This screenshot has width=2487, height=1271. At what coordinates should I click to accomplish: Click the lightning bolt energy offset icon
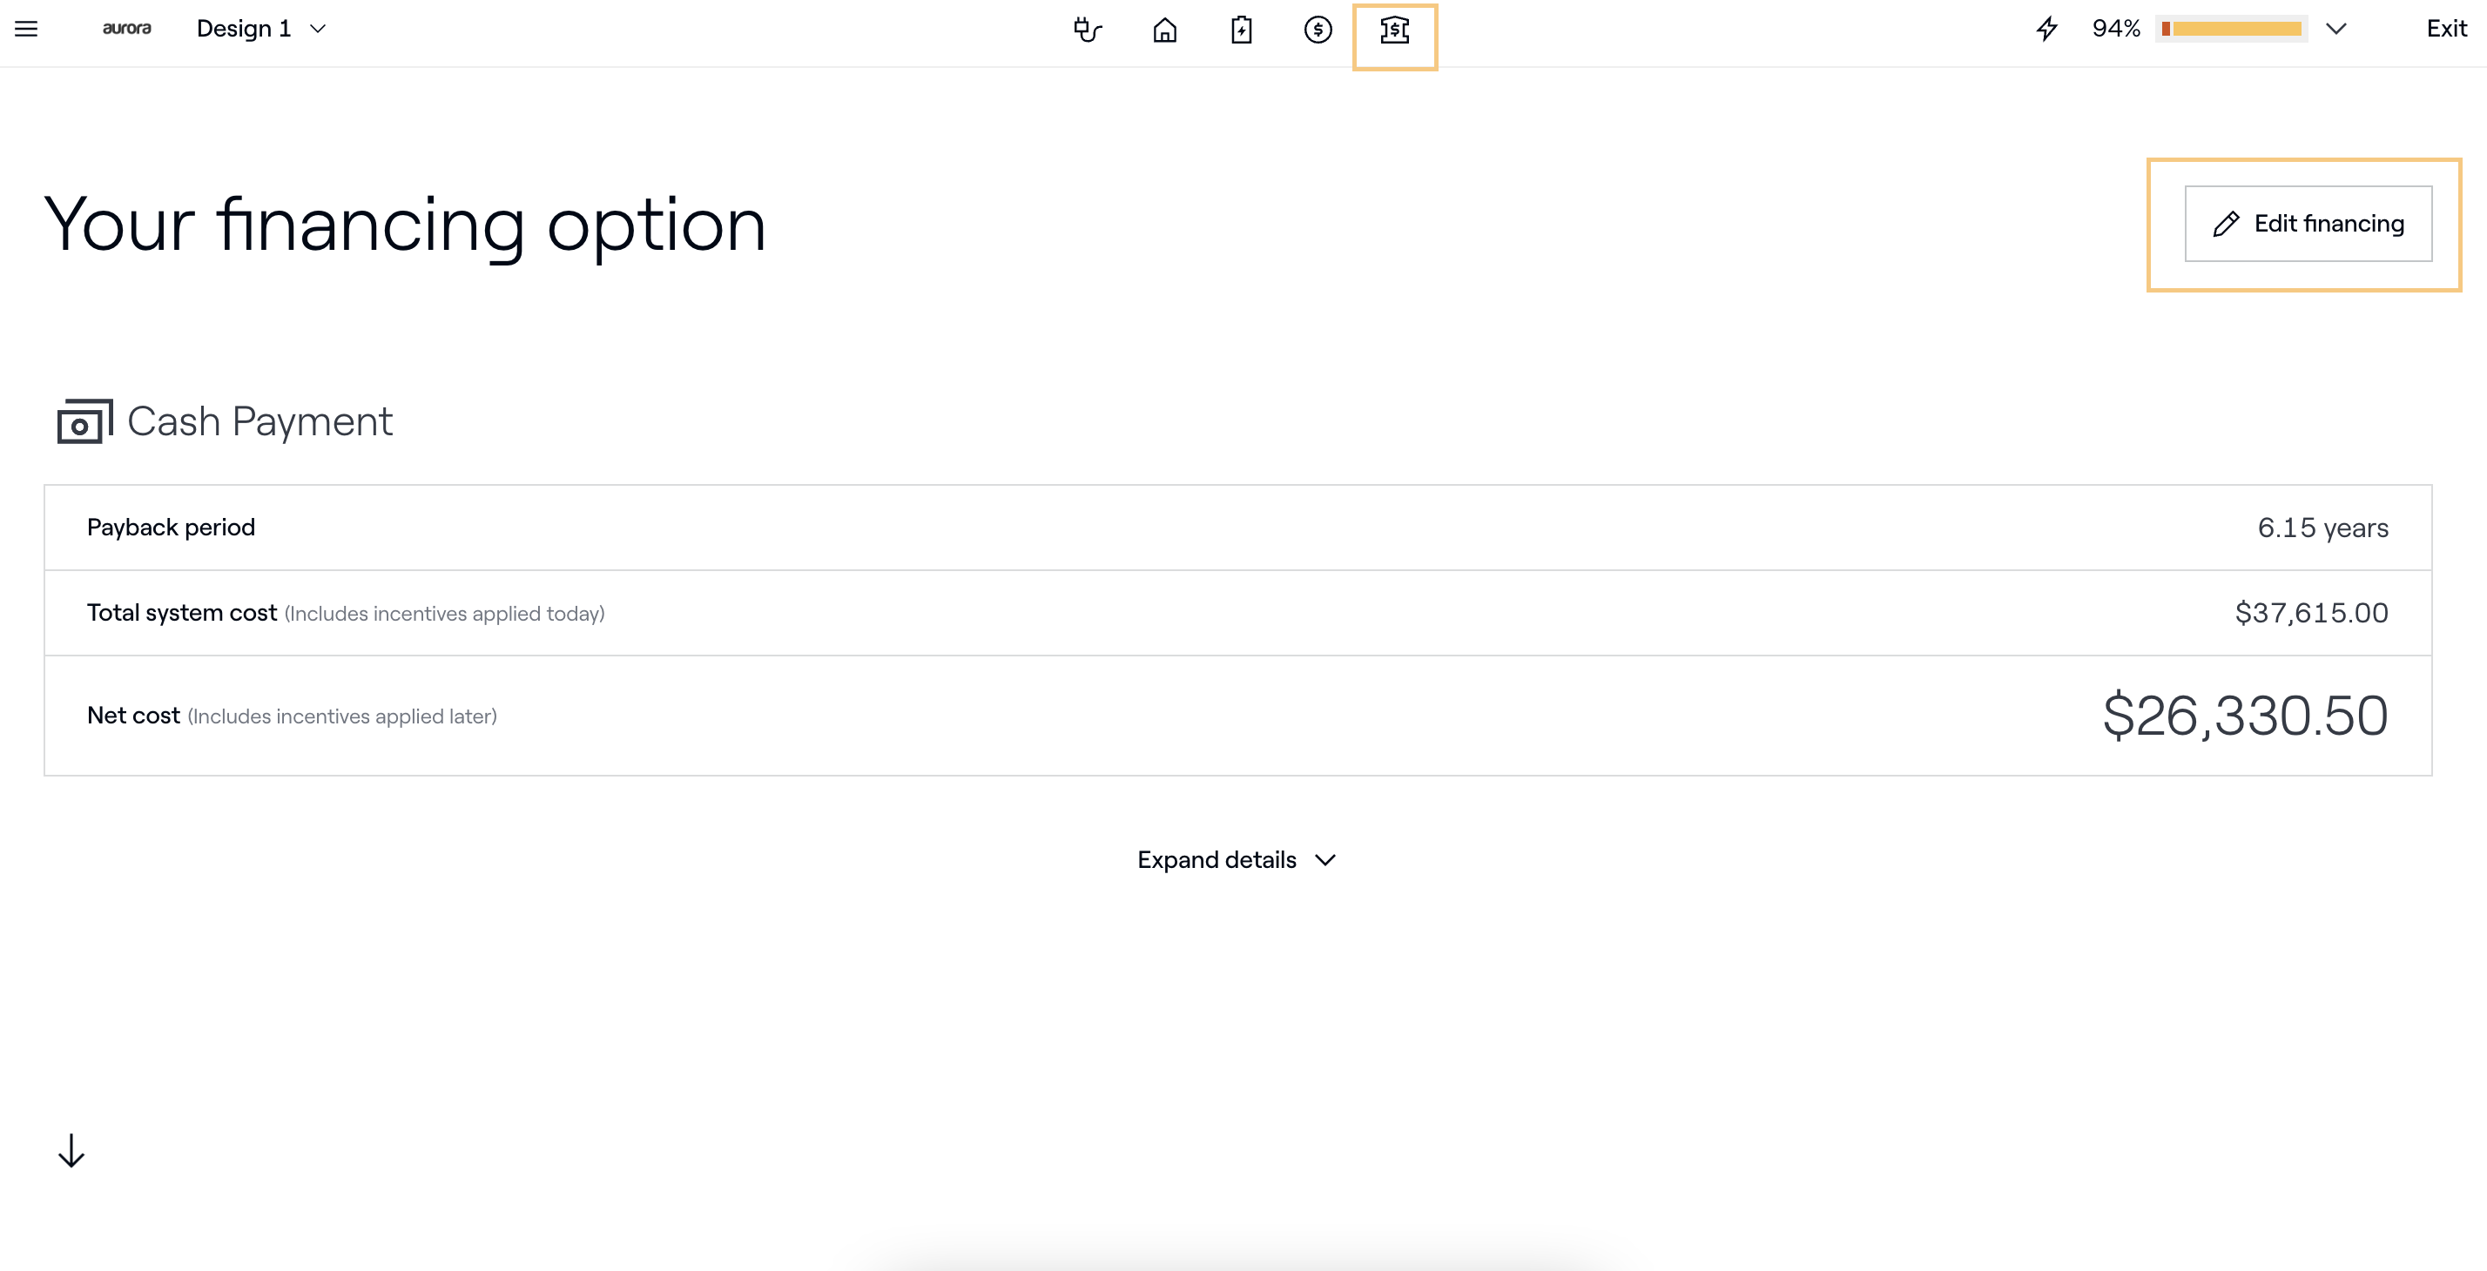click(2046, 29)
